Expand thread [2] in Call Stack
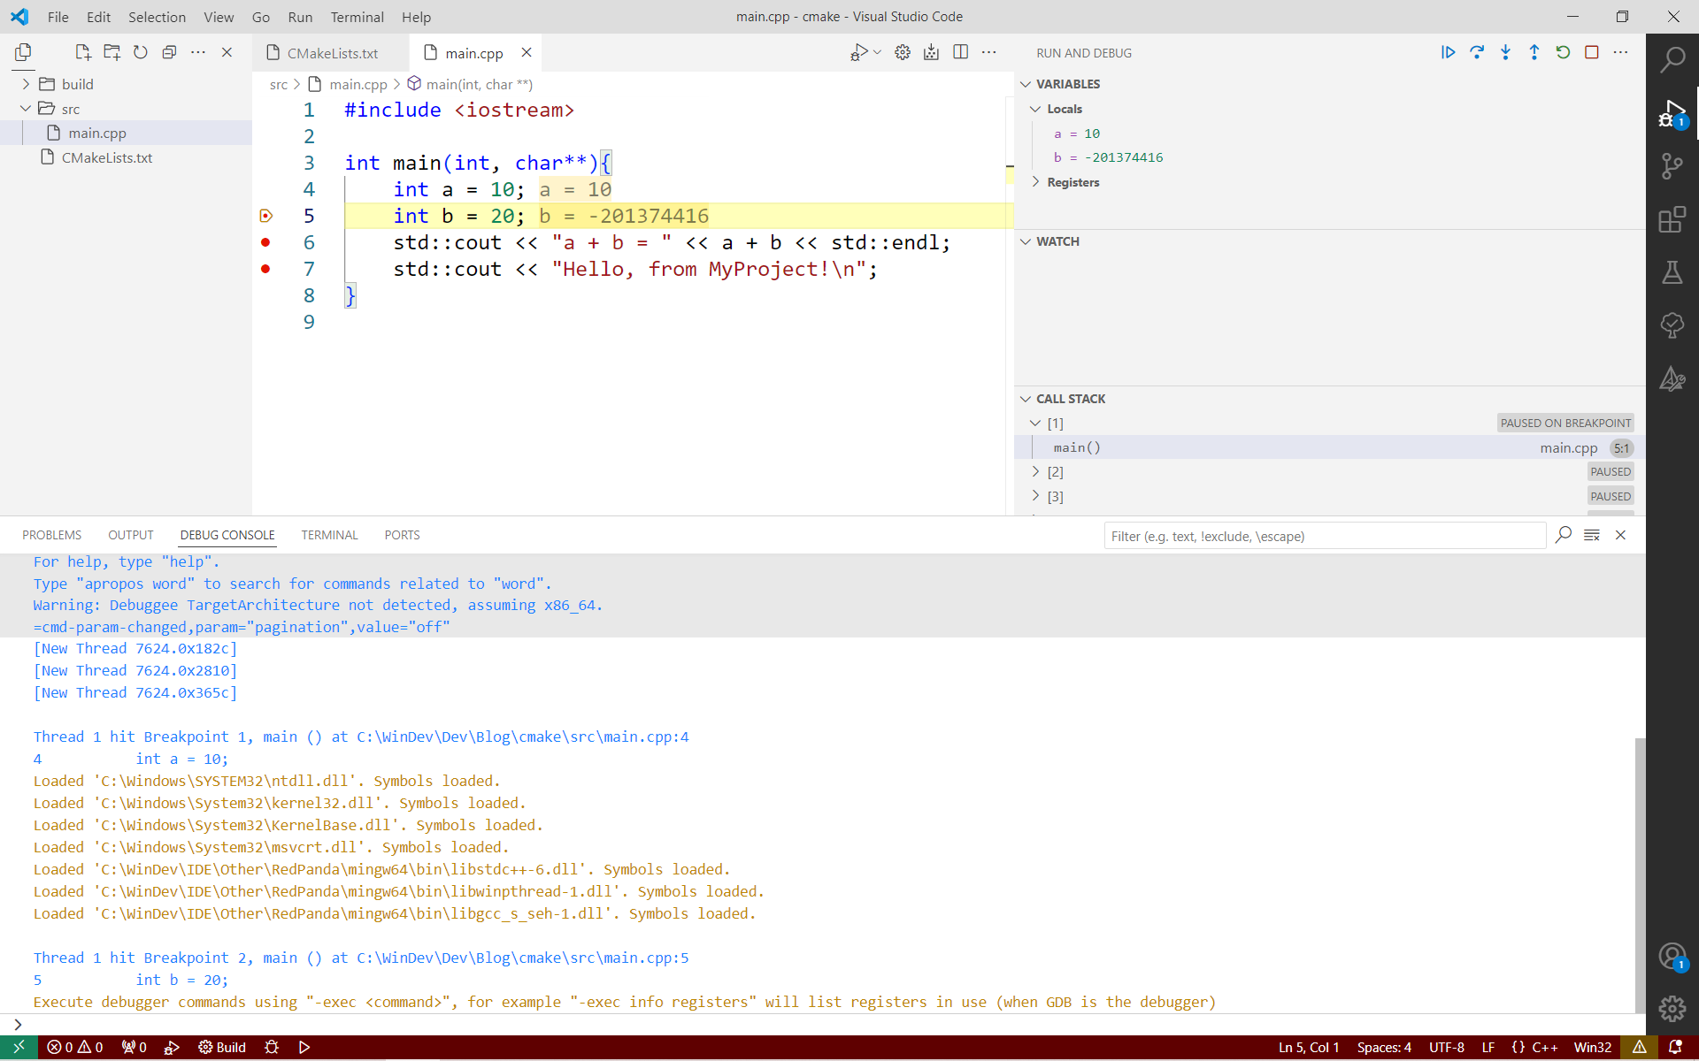This screenshot has height=1061, width=1699. (1035, 472)
